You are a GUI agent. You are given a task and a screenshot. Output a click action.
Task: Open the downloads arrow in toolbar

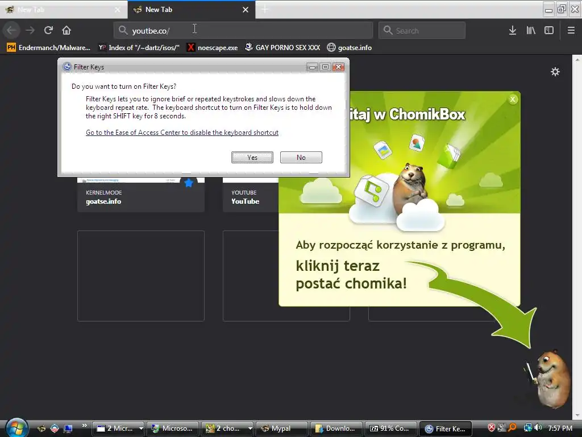click(x=512, y=31)
